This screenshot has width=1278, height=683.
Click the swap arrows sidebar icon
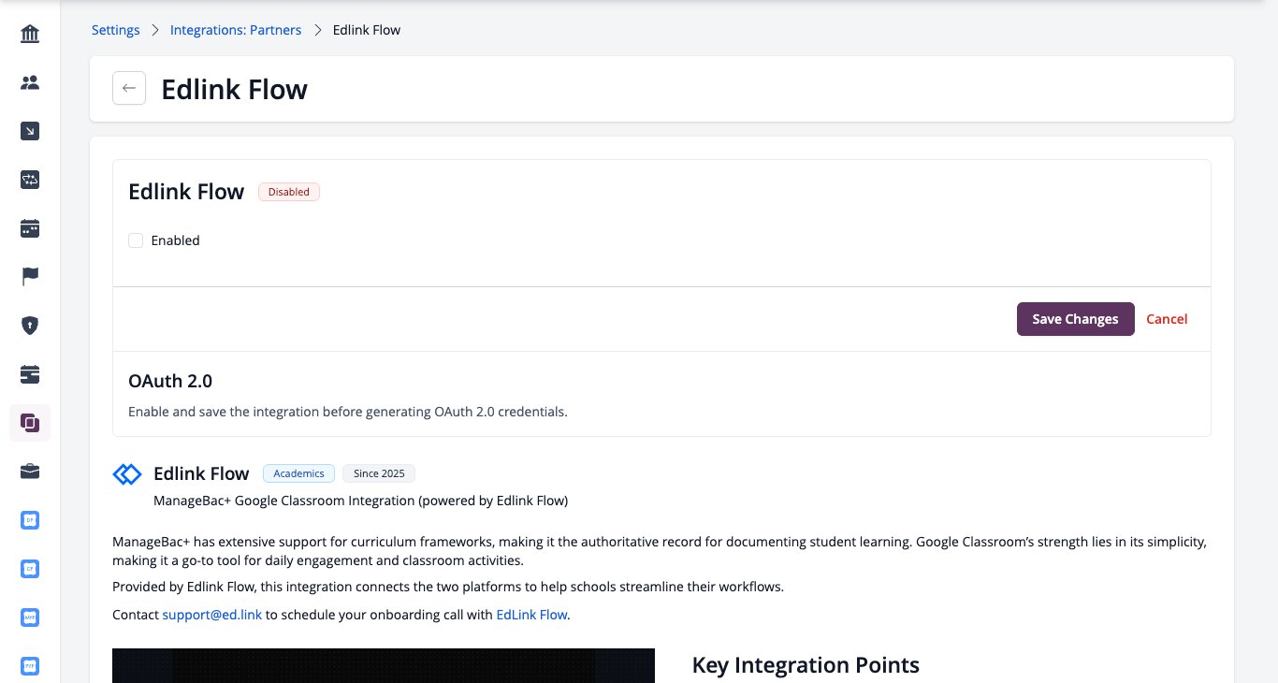[x=30, y=181]
